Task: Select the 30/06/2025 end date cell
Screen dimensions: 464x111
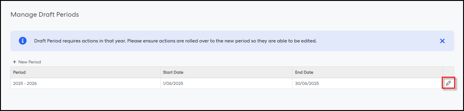Action: [368, 83]
